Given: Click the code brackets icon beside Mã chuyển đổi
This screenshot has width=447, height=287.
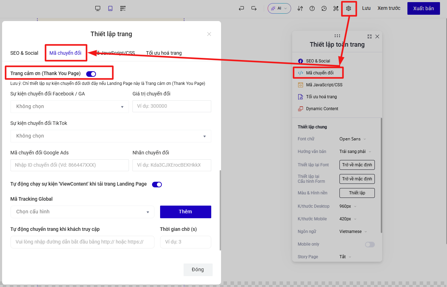Looking at the screenshot, I should 300,73.
